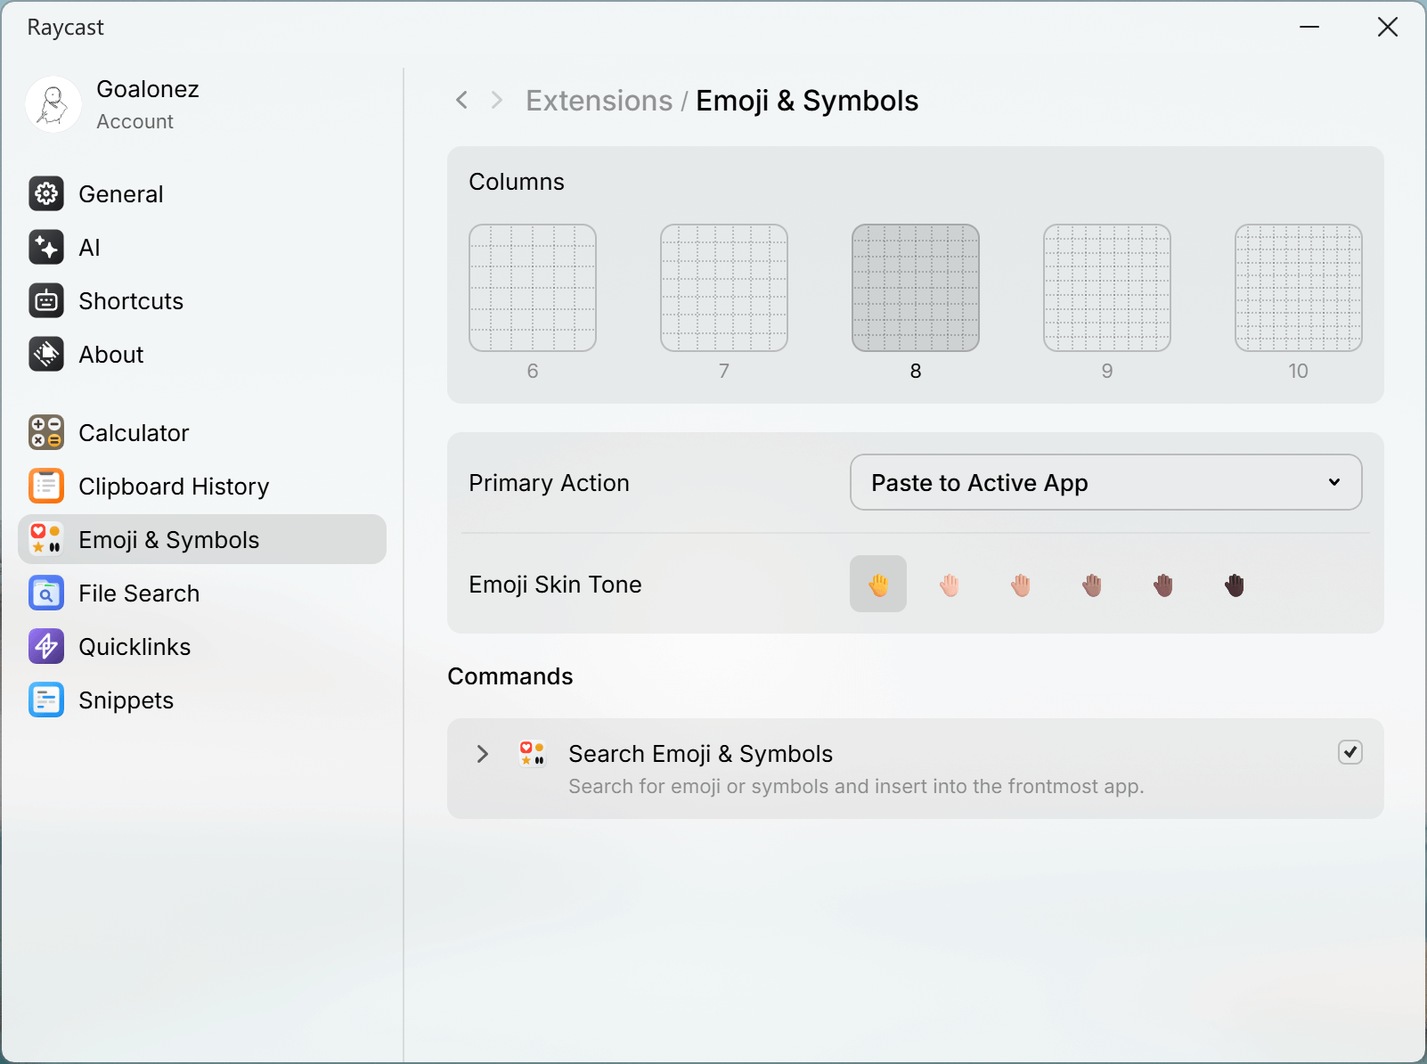Select the medium skin tone hand

(x=1092, y=585)
